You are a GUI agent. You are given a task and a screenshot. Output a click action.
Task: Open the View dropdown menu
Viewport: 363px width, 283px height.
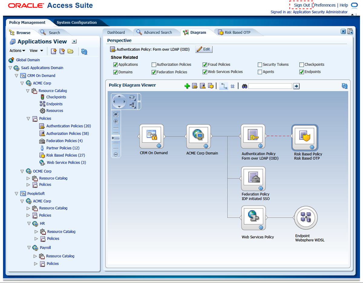coord(36,51)
